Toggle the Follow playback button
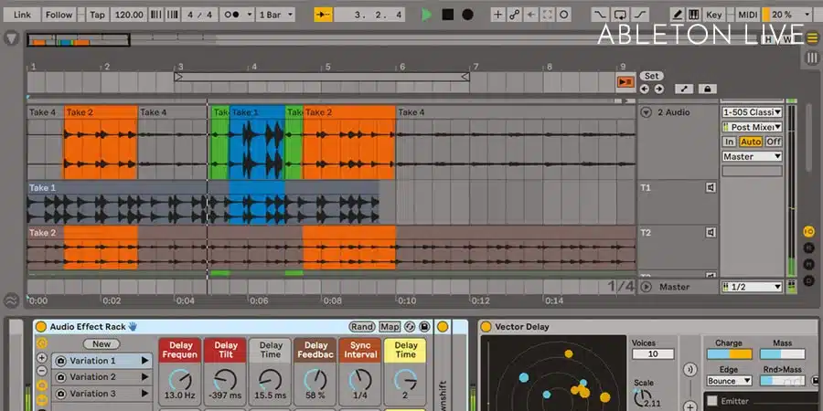The image size is (823, 411). (59, 15)
